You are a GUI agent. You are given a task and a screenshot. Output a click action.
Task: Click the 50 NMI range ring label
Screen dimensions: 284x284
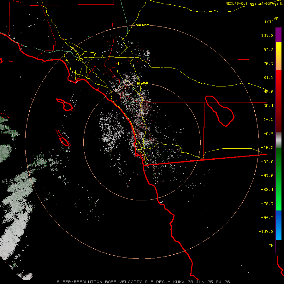142,84
